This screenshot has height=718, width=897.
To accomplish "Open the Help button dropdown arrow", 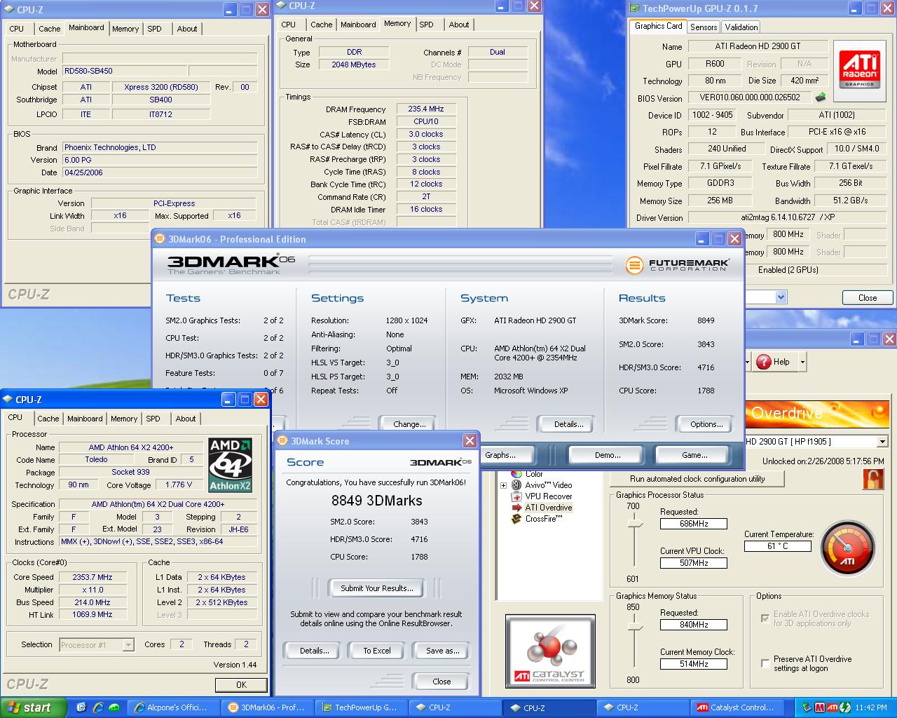I will tap(802, 362).
